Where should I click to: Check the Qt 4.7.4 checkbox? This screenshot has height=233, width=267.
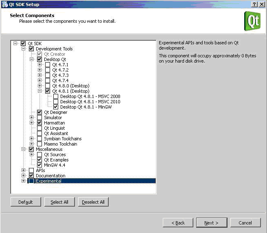click(48, 81)
